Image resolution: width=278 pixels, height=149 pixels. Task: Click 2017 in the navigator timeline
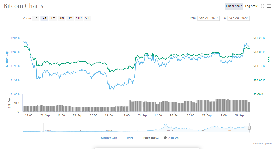point(139,131)
